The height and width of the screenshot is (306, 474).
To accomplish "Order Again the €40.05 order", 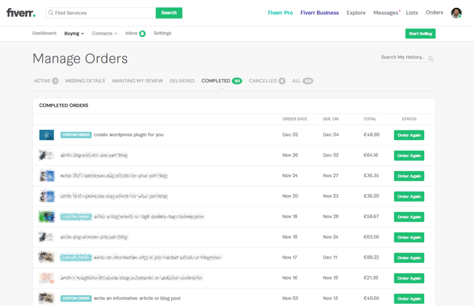I will 409,299.
